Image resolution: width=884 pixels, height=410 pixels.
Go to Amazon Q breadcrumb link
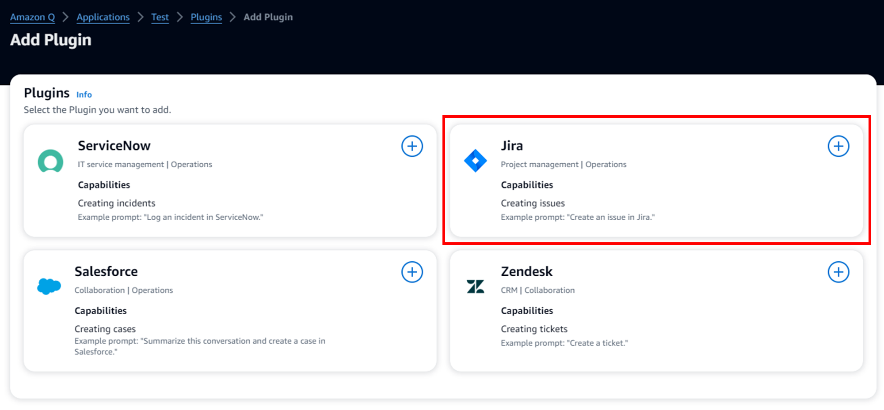click(x=33, y=17)
